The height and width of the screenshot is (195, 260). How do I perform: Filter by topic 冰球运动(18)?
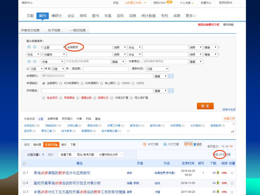point(32,125)
